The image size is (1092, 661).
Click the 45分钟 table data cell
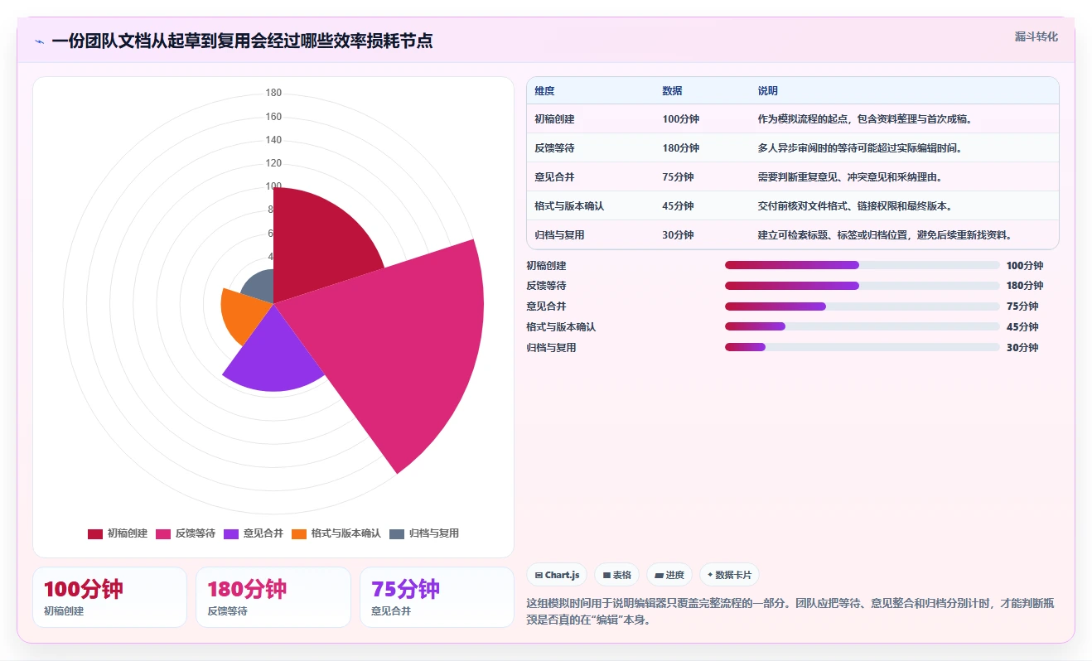click(678, 206)
